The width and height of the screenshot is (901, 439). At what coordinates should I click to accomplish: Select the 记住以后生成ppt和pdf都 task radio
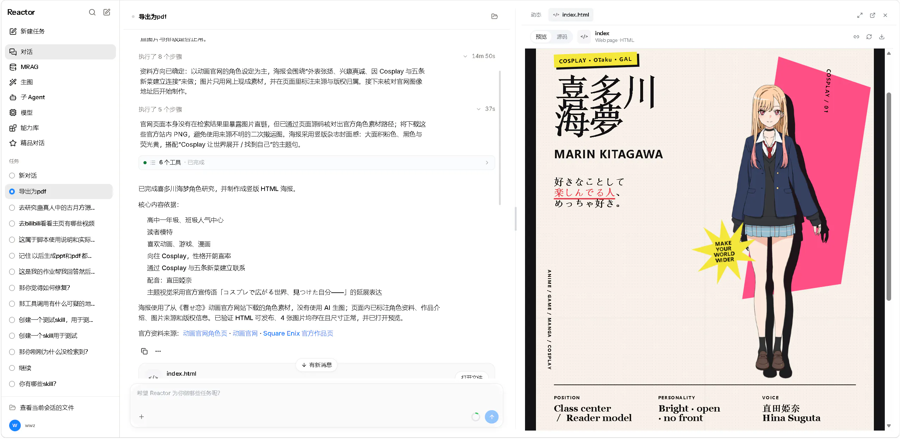tap(12, 256)
